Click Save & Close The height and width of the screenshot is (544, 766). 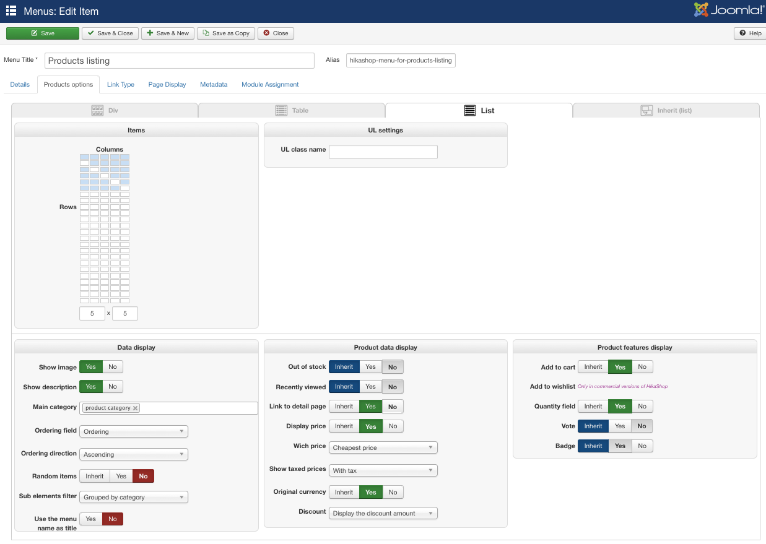click(110, 33)
